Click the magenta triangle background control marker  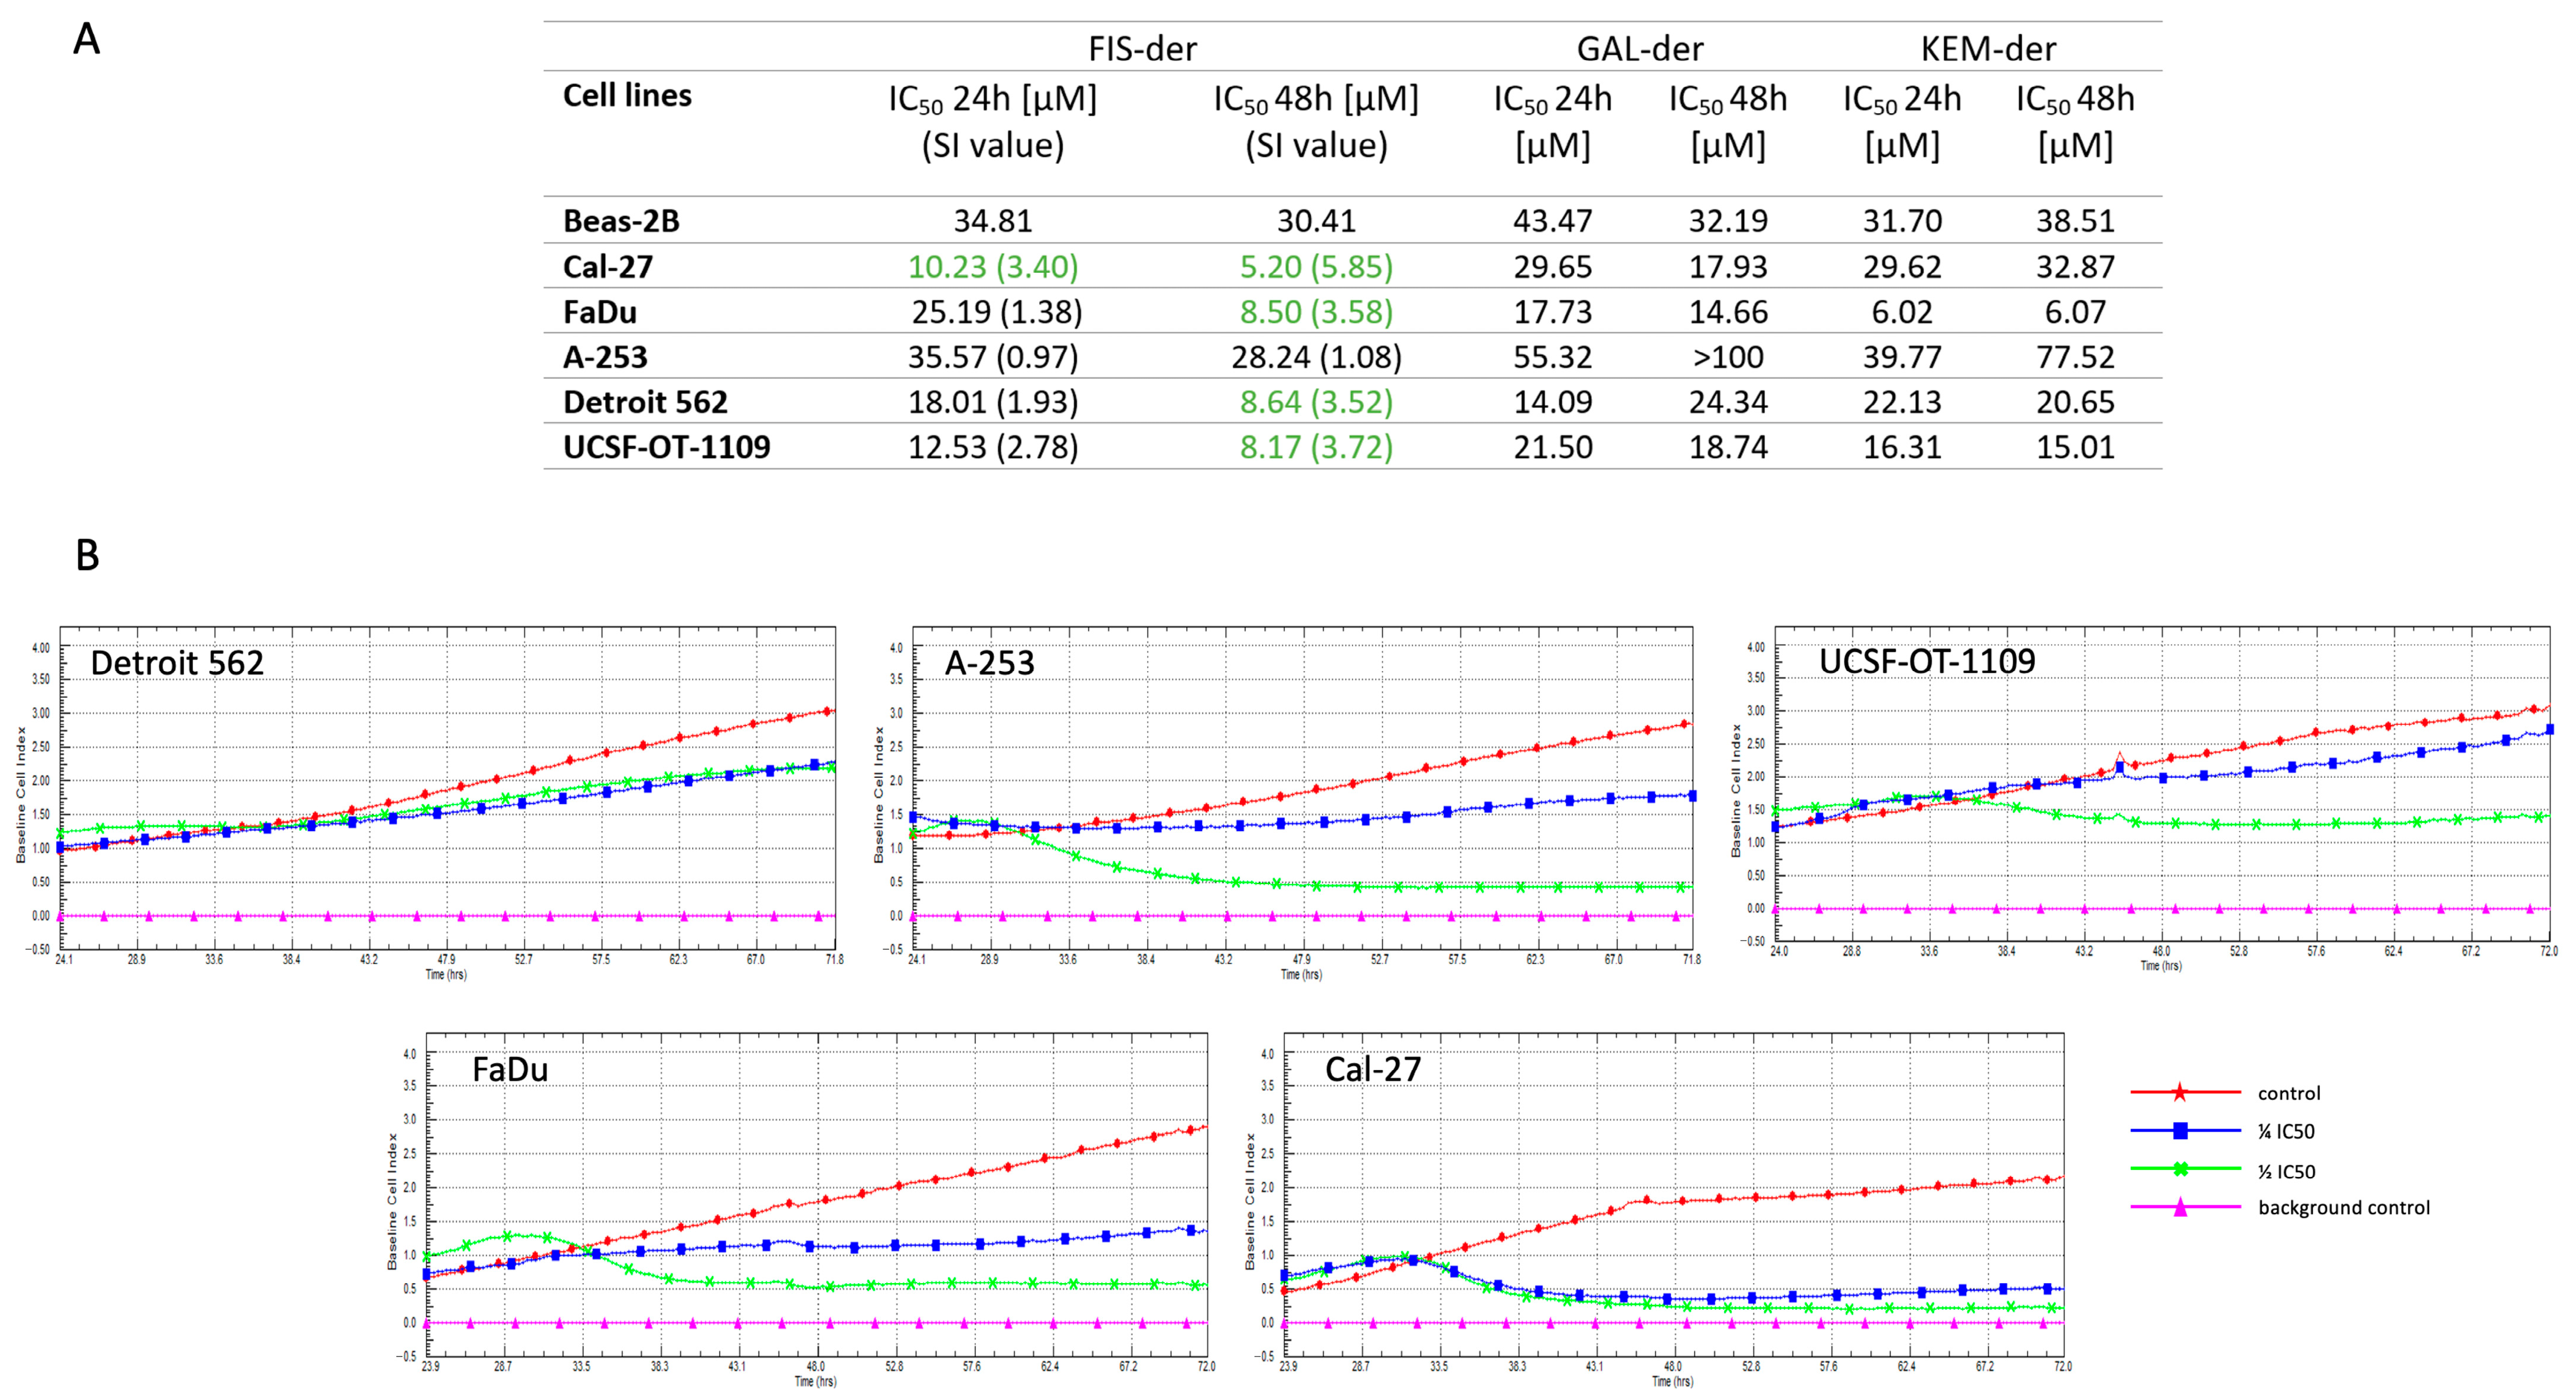[2180, 1207]
